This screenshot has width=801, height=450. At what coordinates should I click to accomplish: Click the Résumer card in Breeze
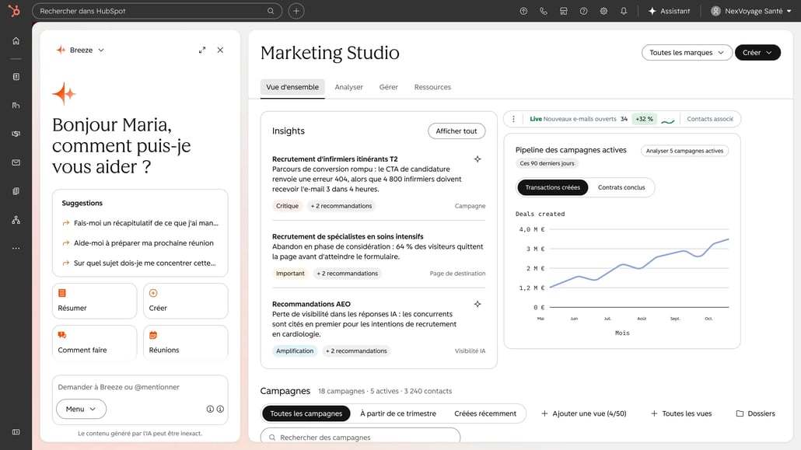coord(95,301)
